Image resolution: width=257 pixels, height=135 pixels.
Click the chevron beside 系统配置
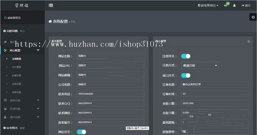click(7, 59)
